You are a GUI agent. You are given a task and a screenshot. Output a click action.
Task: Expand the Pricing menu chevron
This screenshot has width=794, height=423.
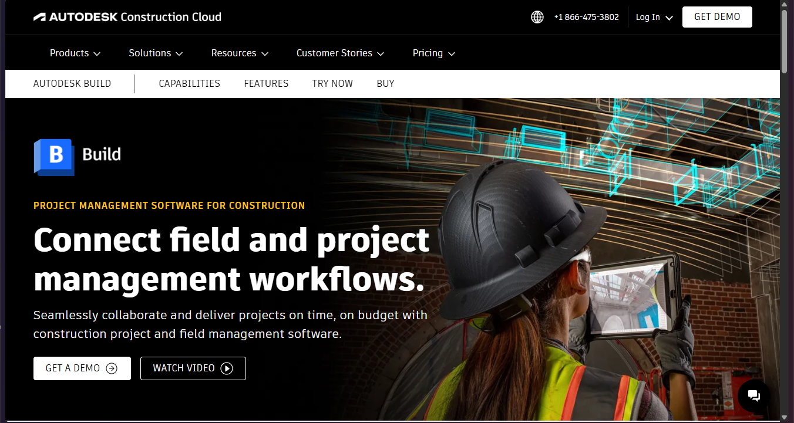pos(452,53)
